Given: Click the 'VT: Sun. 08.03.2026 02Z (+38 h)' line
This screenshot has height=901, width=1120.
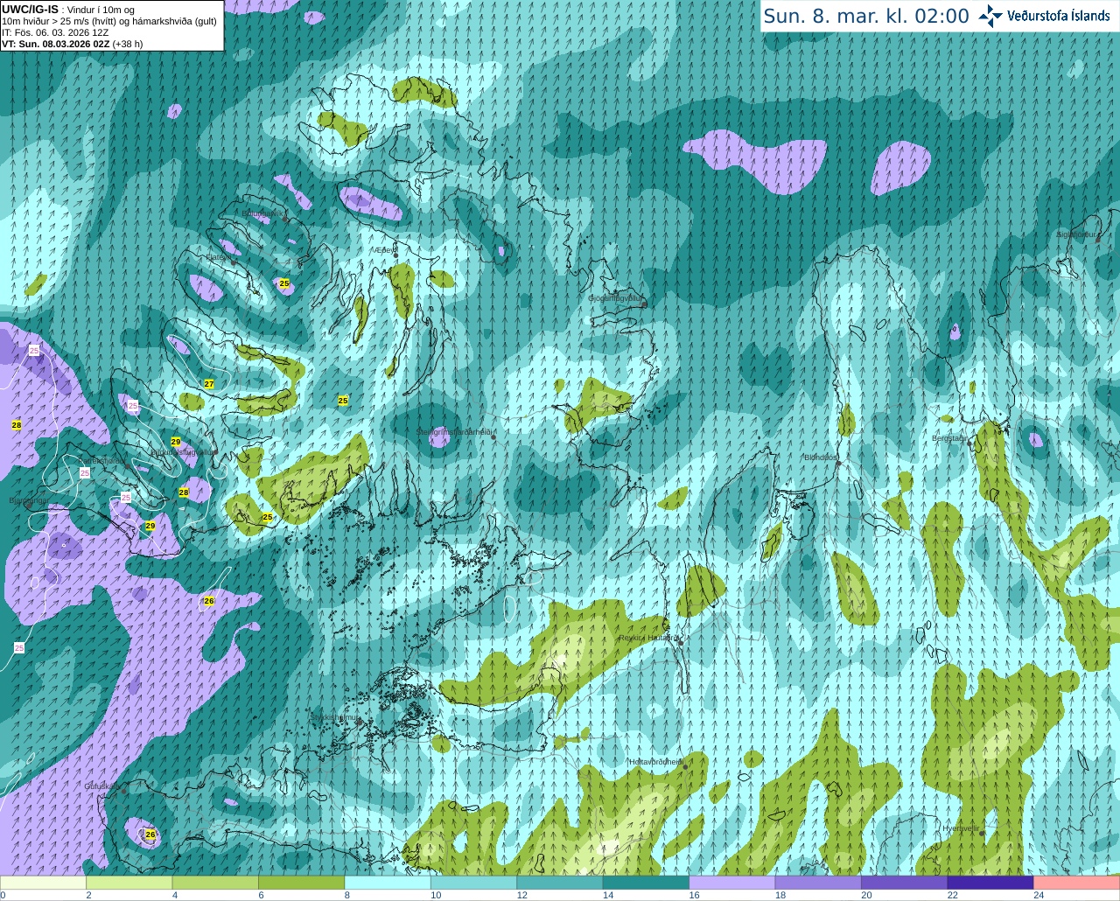Looking at the screenshot, I should (x=72, y=44).
